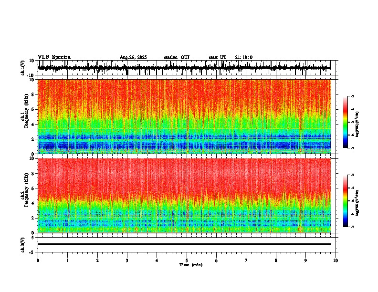Click the time axis tick label "5"

click(x=187, y=261)
